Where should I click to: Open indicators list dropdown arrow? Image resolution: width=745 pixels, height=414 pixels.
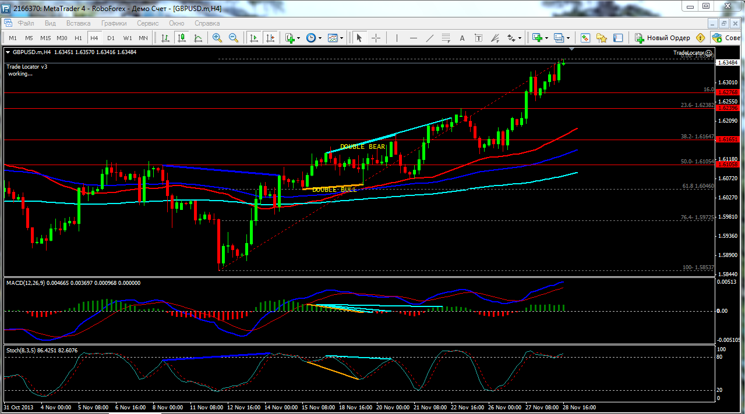tap(299, 38)
